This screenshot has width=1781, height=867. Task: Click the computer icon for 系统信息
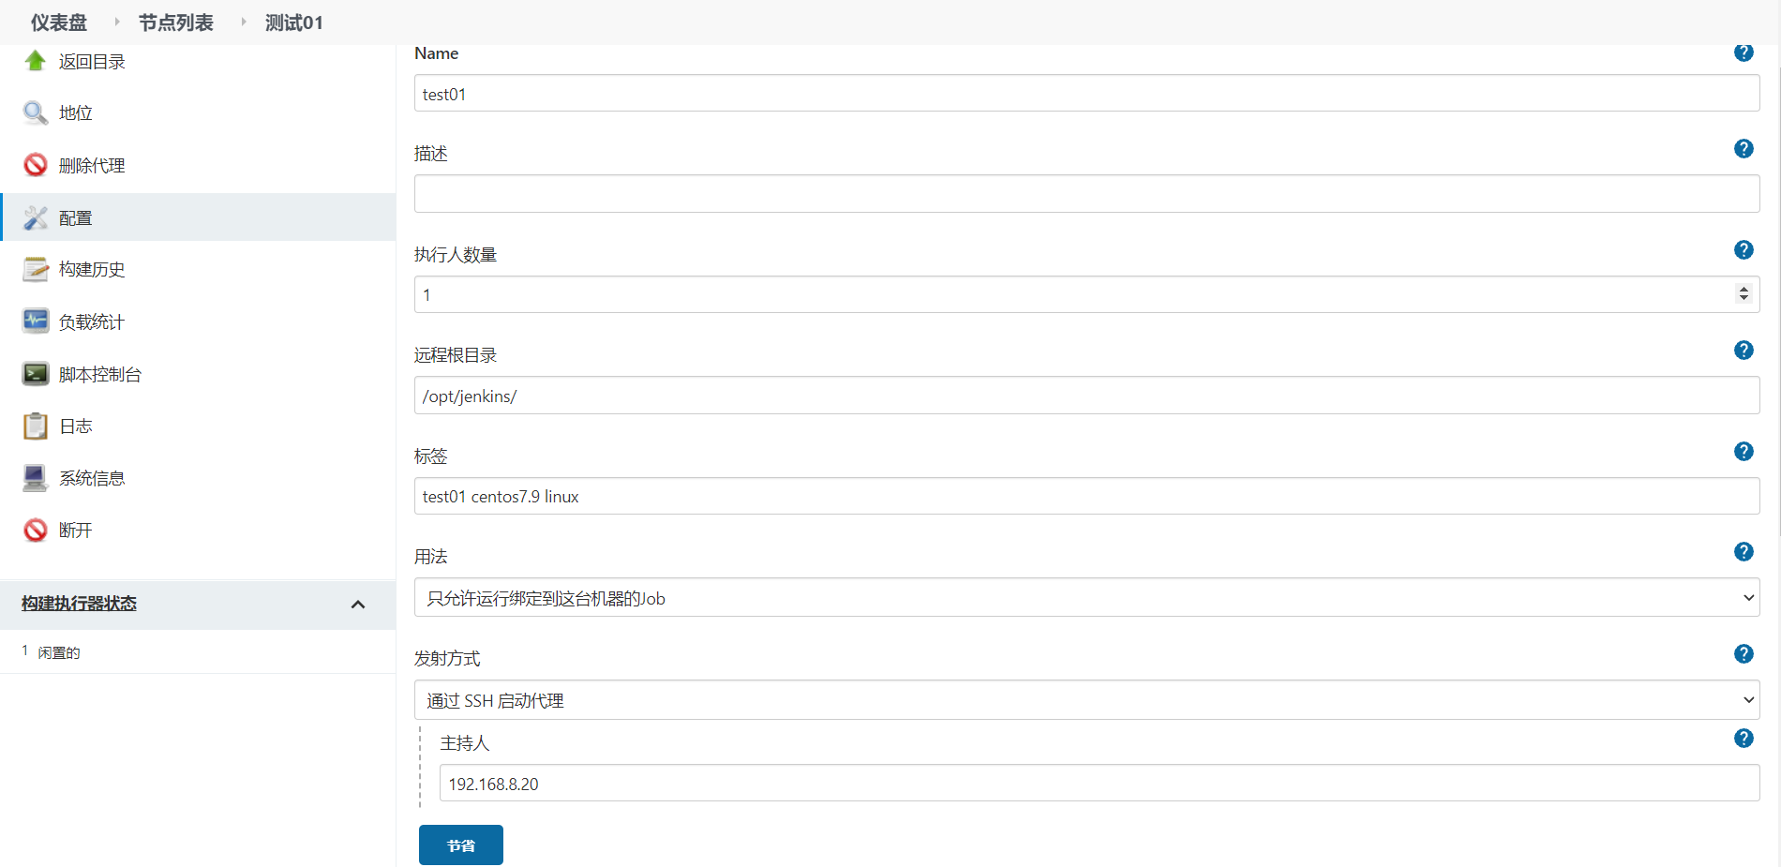pos(36,478)
